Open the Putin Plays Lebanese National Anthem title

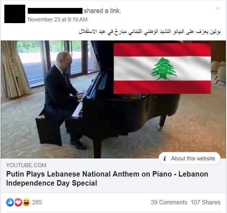tap(107, 178)
